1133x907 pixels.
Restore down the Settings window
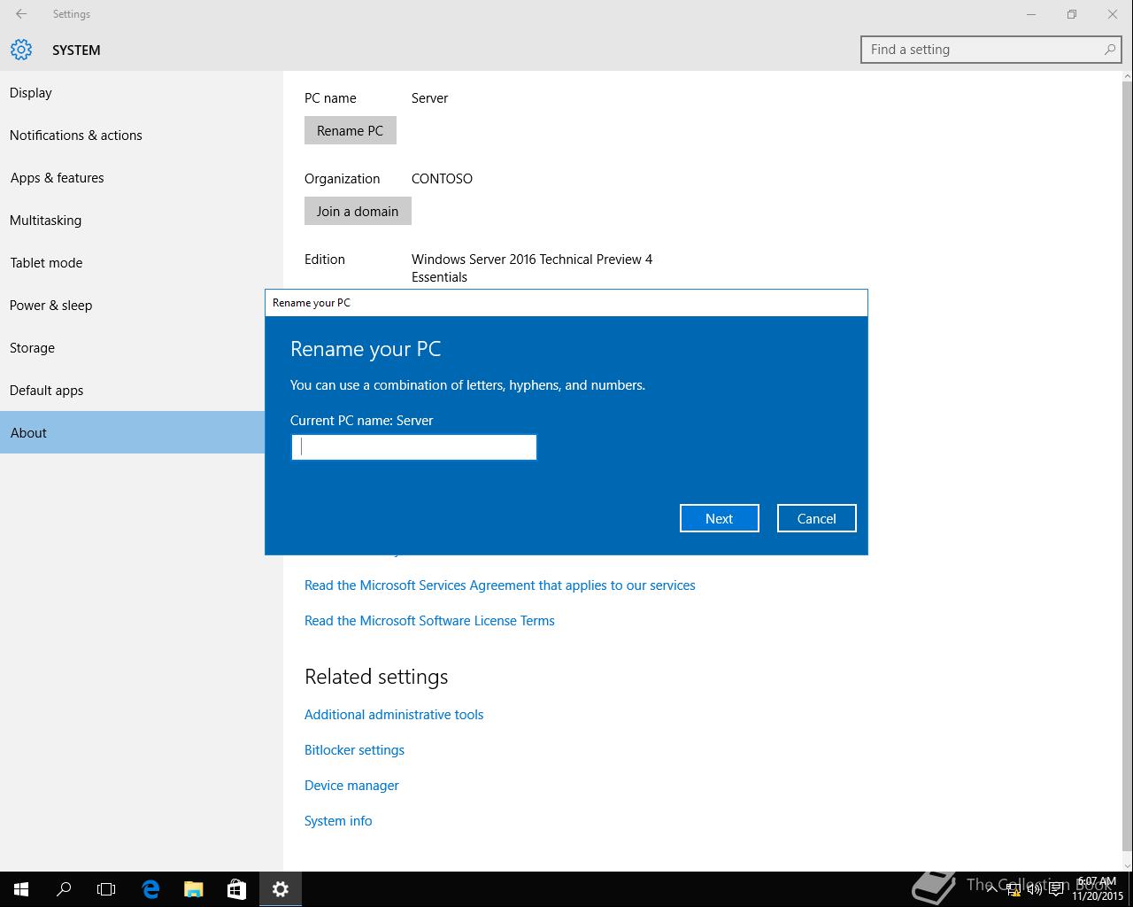click(1072, 14)
